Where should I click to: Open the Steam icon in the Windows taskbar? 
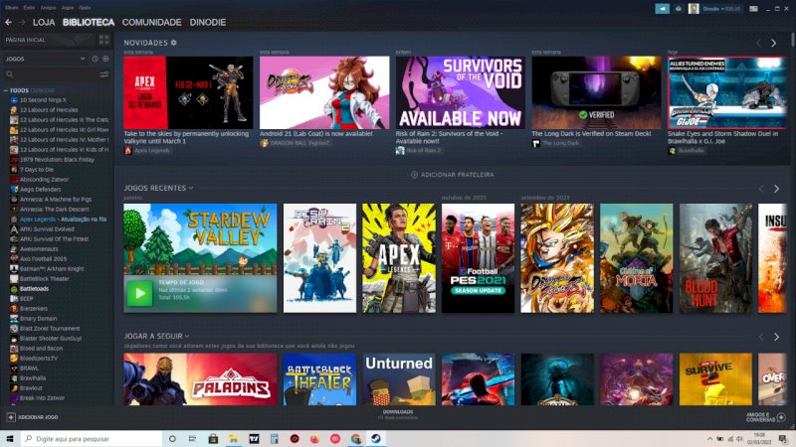(x=376, y=438)
